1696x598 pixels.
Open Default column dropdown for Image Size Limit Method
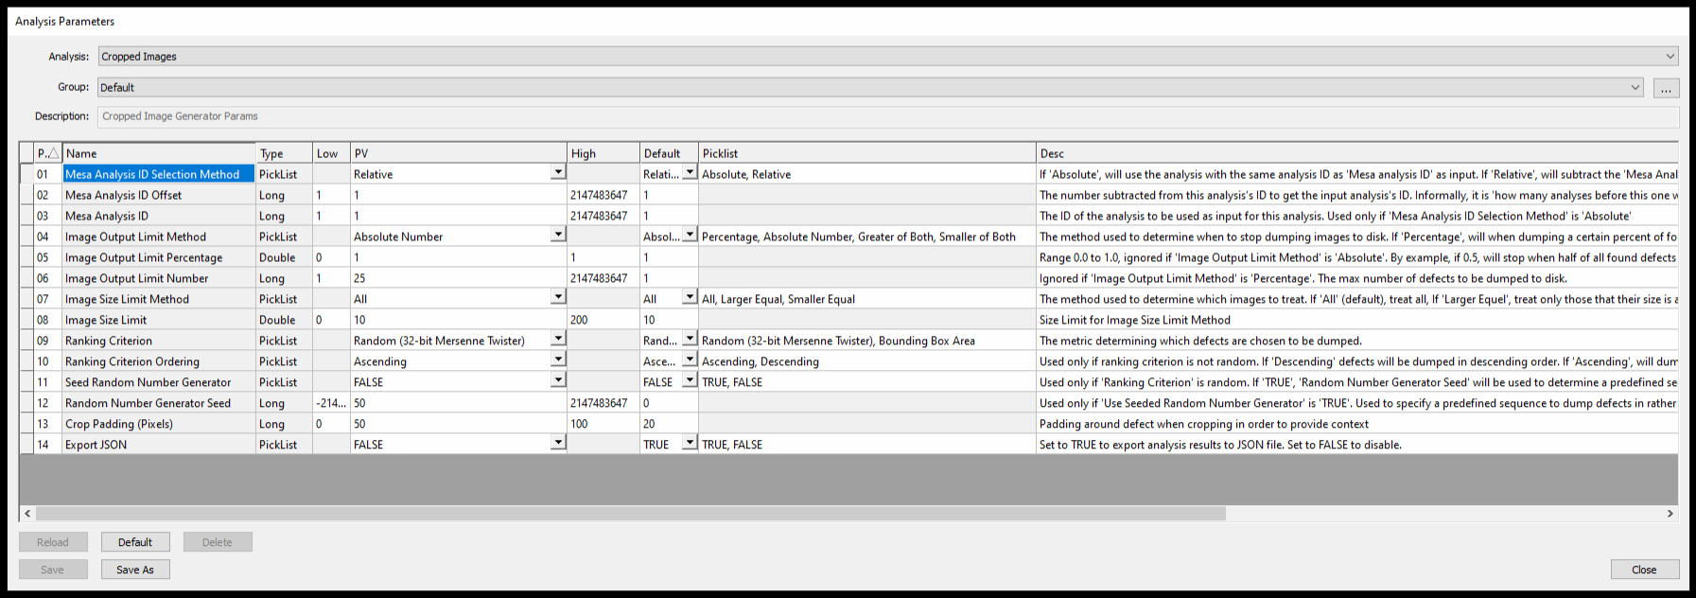[690, 298]
